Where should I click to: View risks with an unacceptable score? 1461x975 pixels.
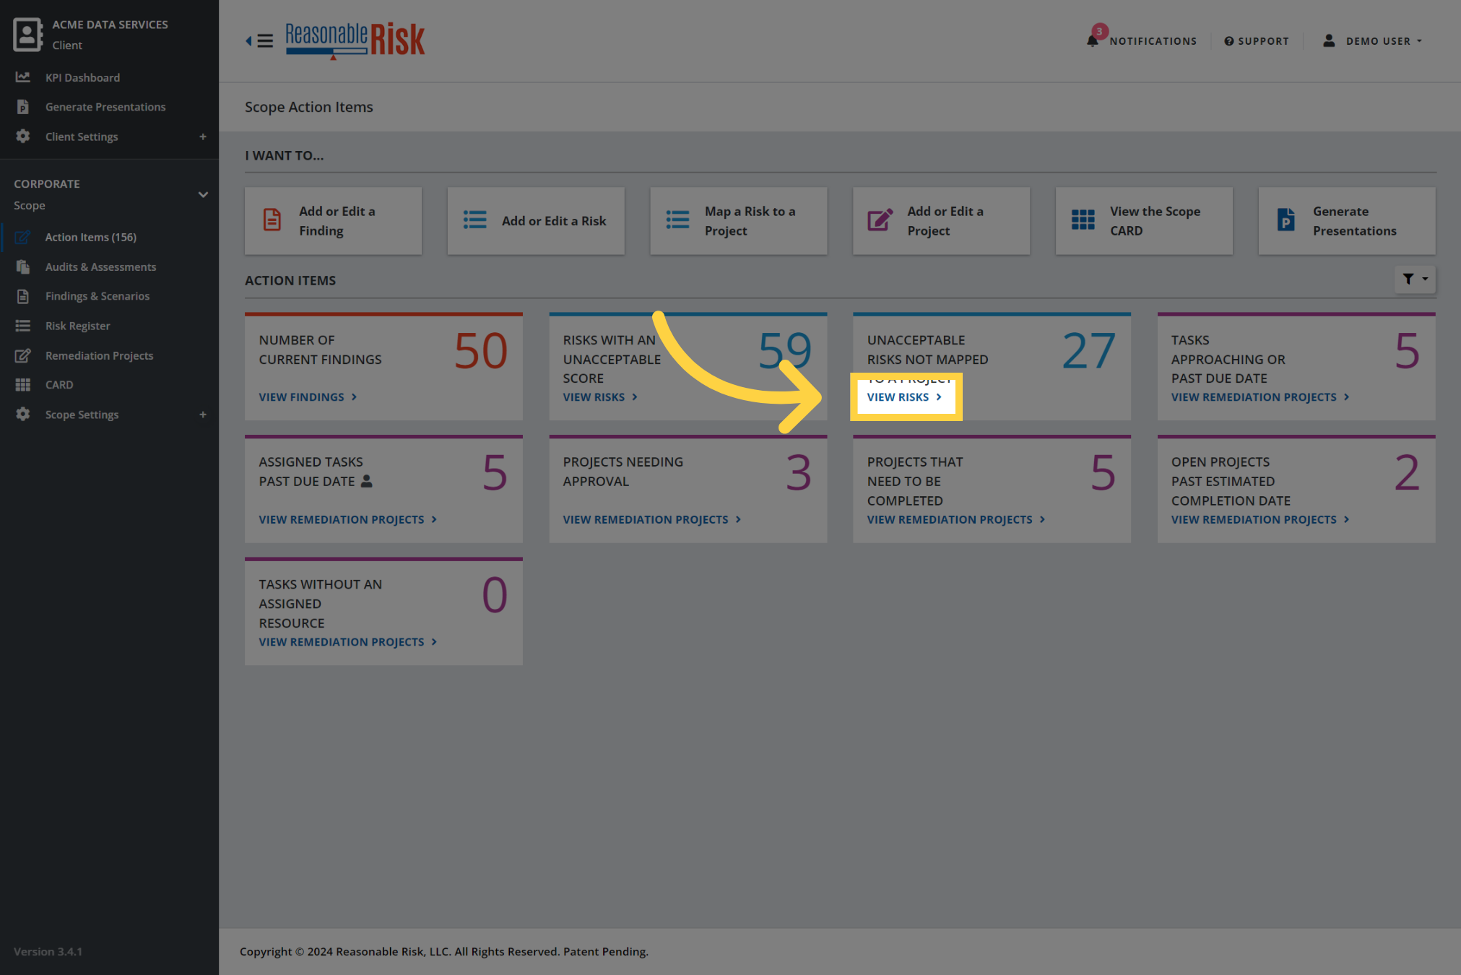pyautogui.click(x=600, y=397)
